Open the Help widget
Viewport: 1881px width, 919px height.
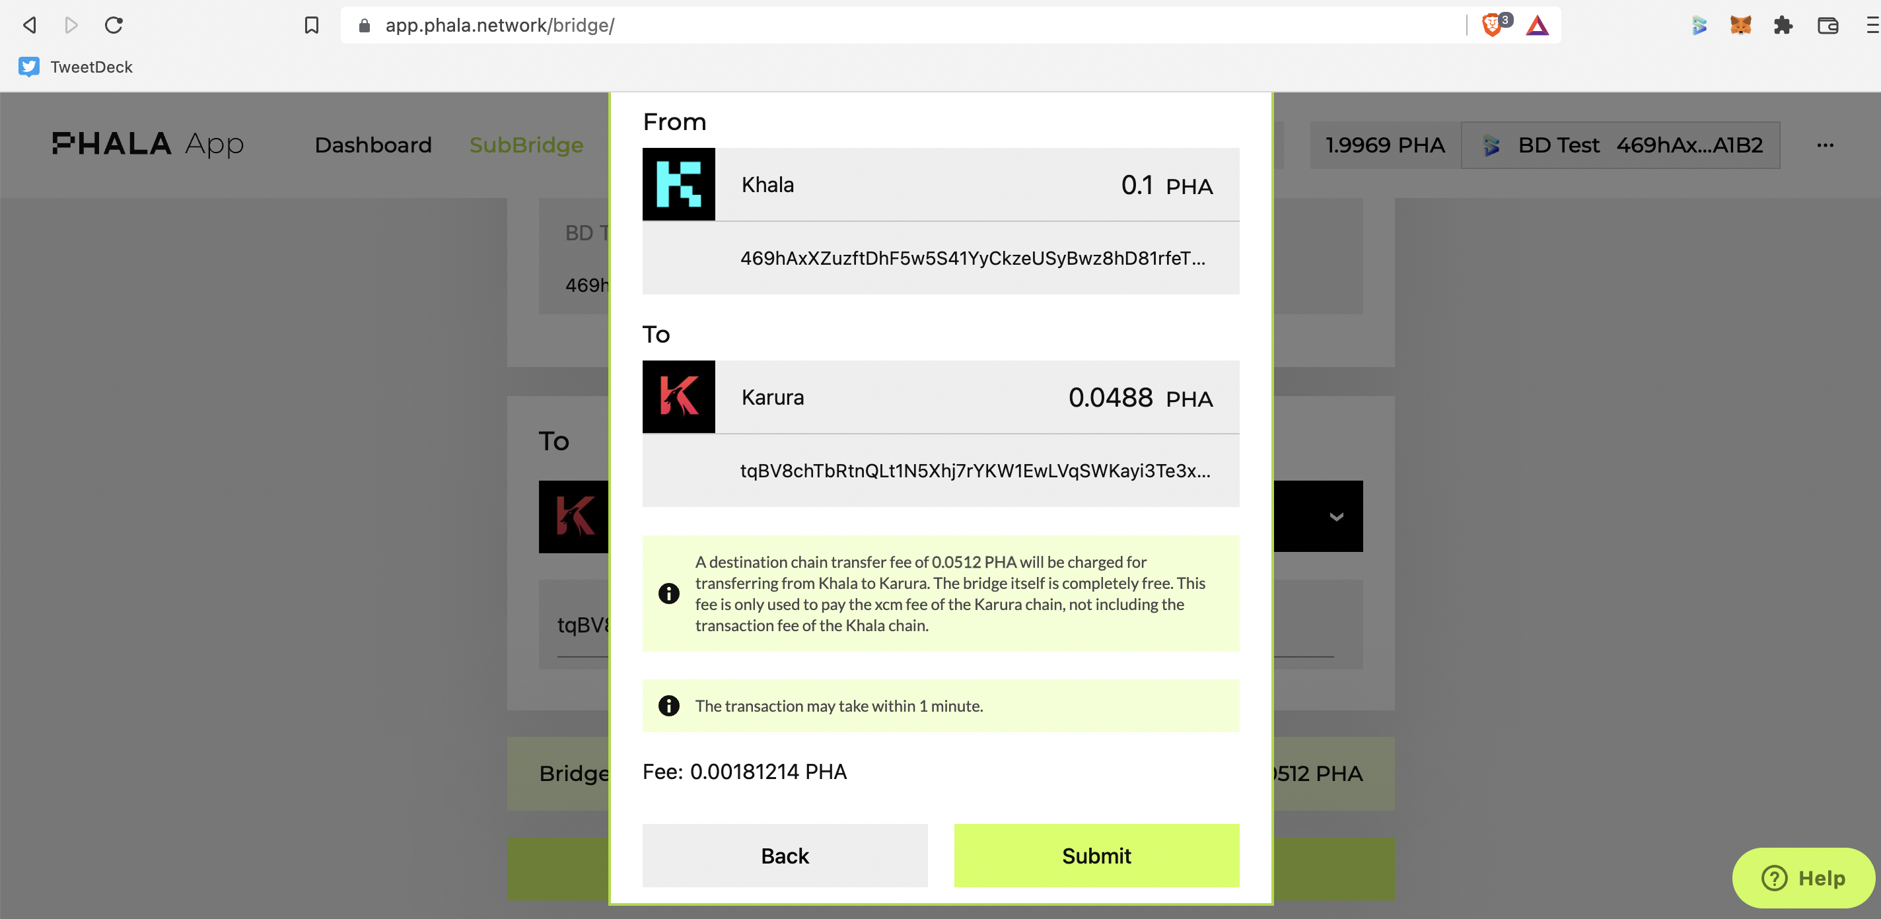click(x=1803, y=877)
